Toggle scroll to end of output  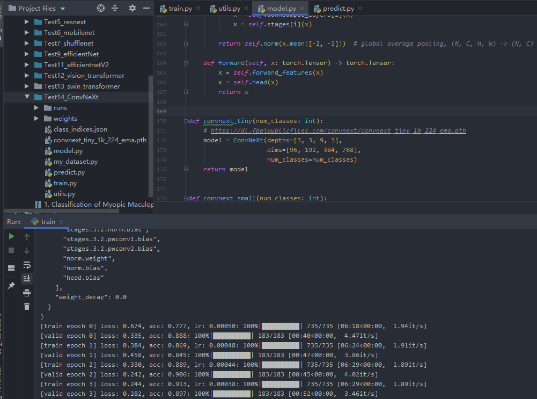tap(27, 278)
